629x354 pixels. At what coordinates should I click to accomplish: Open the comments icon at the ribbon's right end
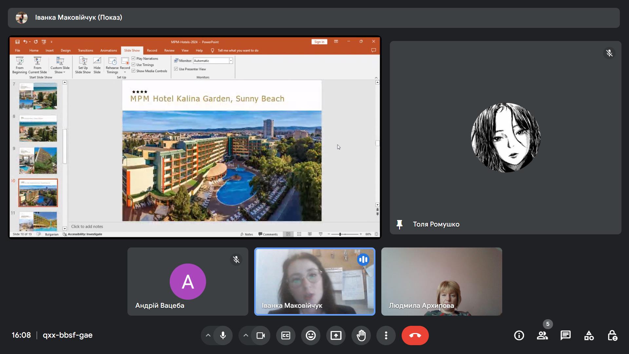click(373, 50)
